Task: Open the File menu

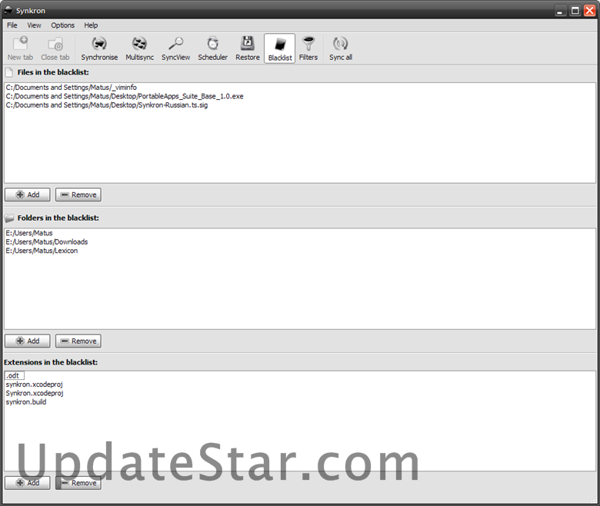Action: pyautogui.click(x=12, y=25)
